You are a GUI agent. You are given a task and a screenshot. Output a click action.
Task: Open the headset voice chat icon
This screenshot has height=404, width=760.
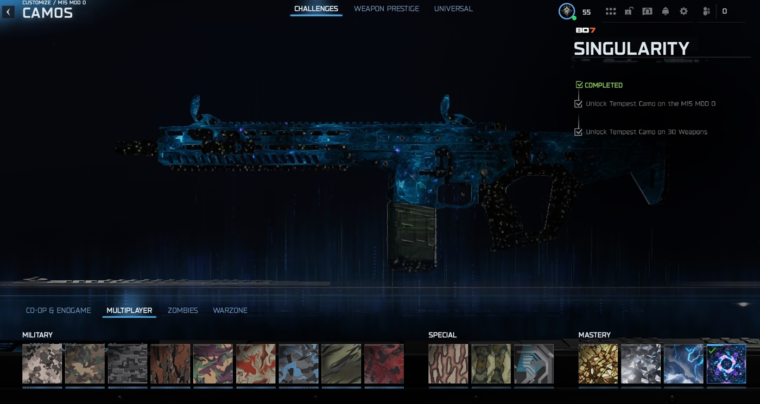pos(647,11)
